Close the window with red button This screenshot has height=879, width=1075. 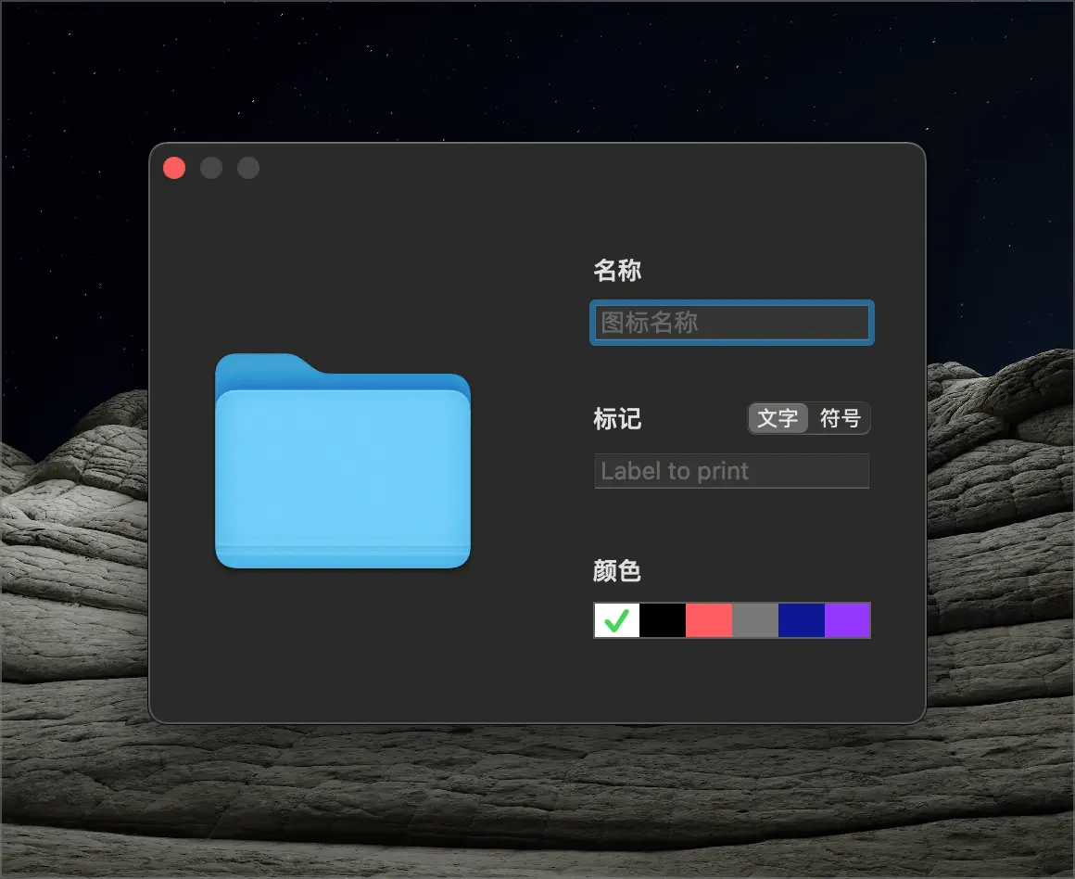tap(174, 168)
